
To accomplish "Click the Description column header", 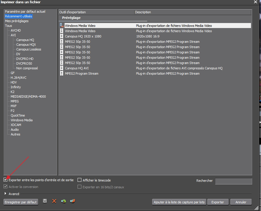I will [x=193, y=12].
